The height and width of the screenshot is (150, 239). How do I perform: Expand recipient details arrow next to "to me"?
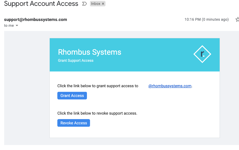coord(17,26)
